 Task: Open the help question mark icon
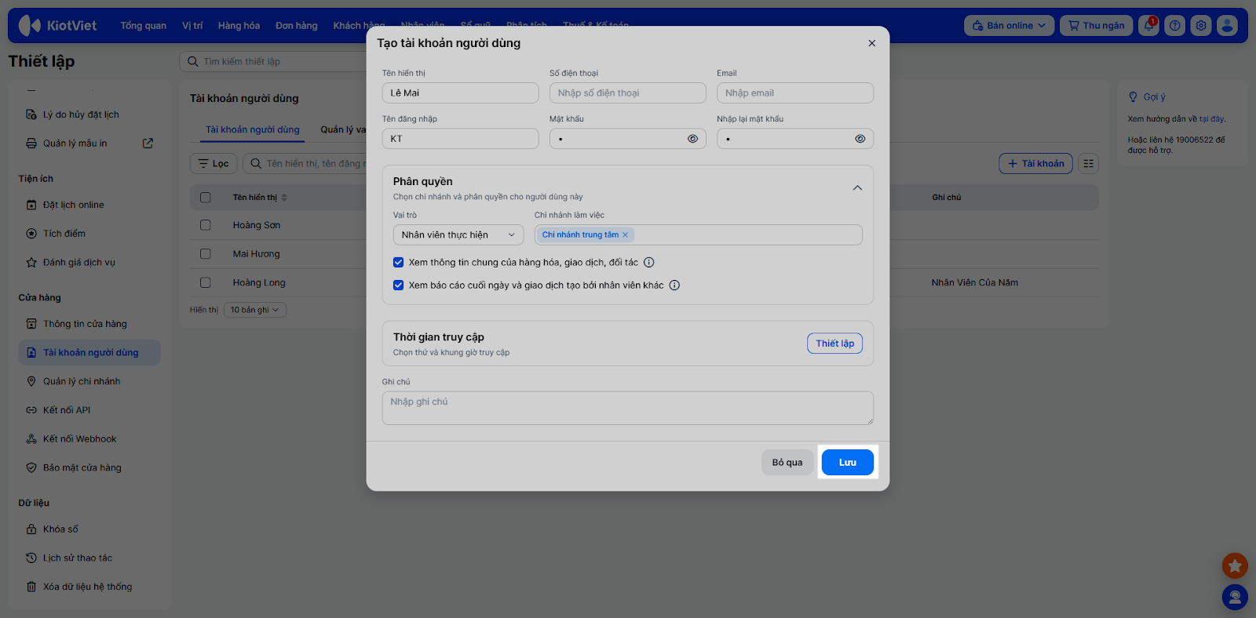coord(1174,26)
